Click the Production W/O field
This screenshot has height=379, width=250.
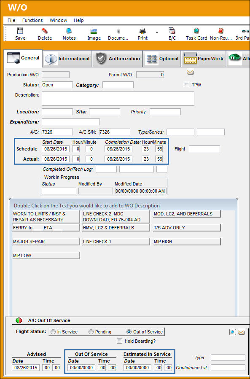click(56, 75)
